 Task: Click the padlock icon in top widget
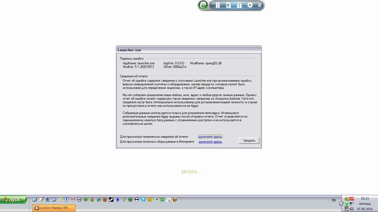239,5
